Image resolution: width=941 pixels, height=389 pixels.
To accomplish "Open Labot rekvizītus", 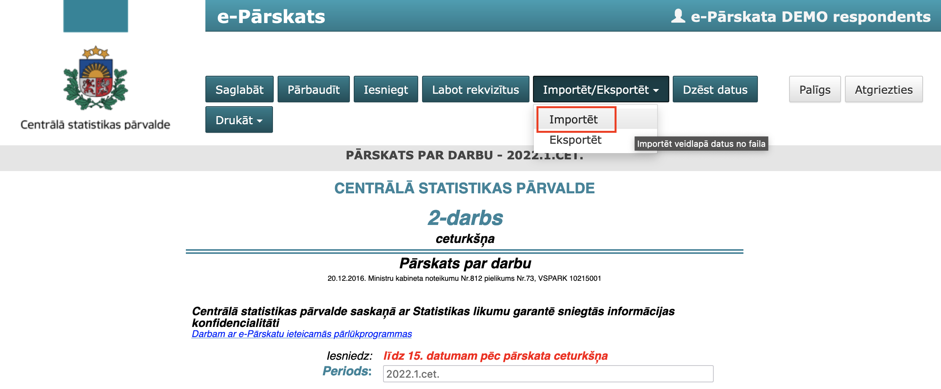I will click(475, 89).
